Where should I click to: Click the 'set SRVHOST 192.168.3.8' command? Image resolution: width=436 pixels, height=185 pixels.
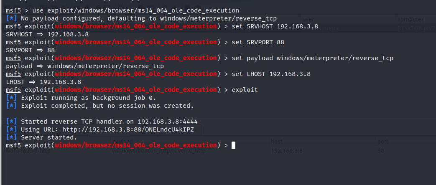pyautogui.click(x=275, y=26)
